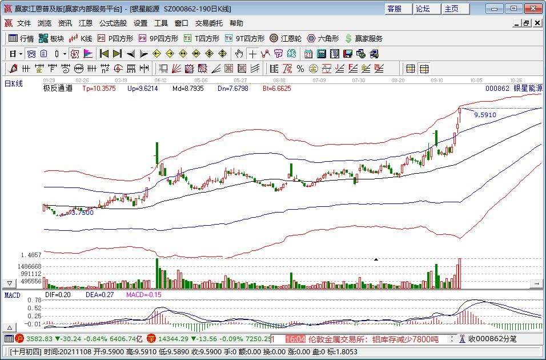
Task: Select the horizontal width measure tool
Action: coord(144,69)
